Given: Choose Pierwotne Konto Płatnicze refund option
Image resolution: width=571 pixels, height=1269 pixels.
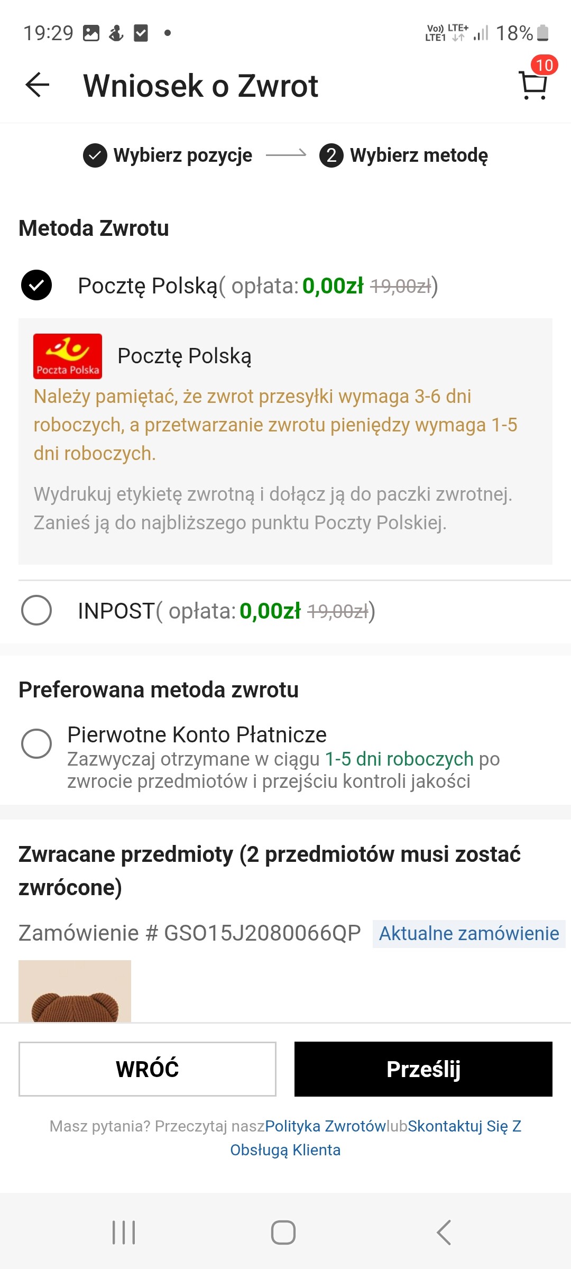Looking at the screenshot, I should [36, 743].
